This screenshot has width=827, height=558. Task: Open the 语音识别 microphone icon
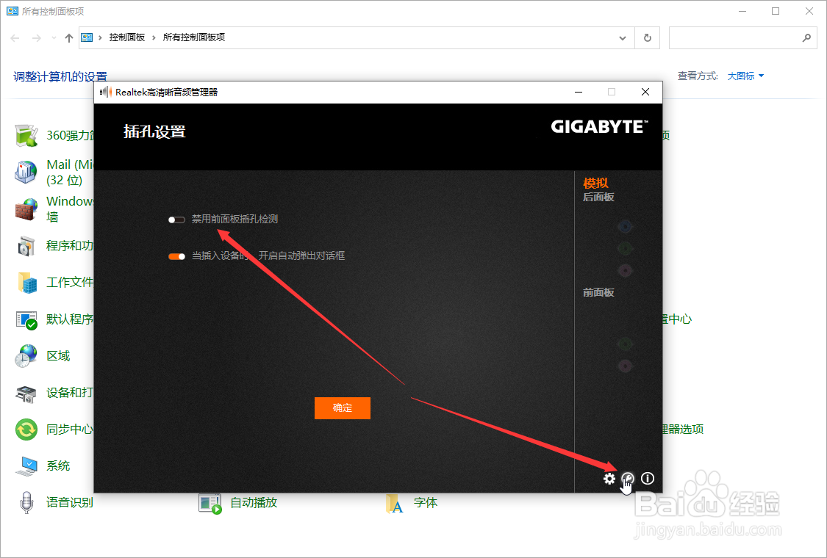click(26, 503)
